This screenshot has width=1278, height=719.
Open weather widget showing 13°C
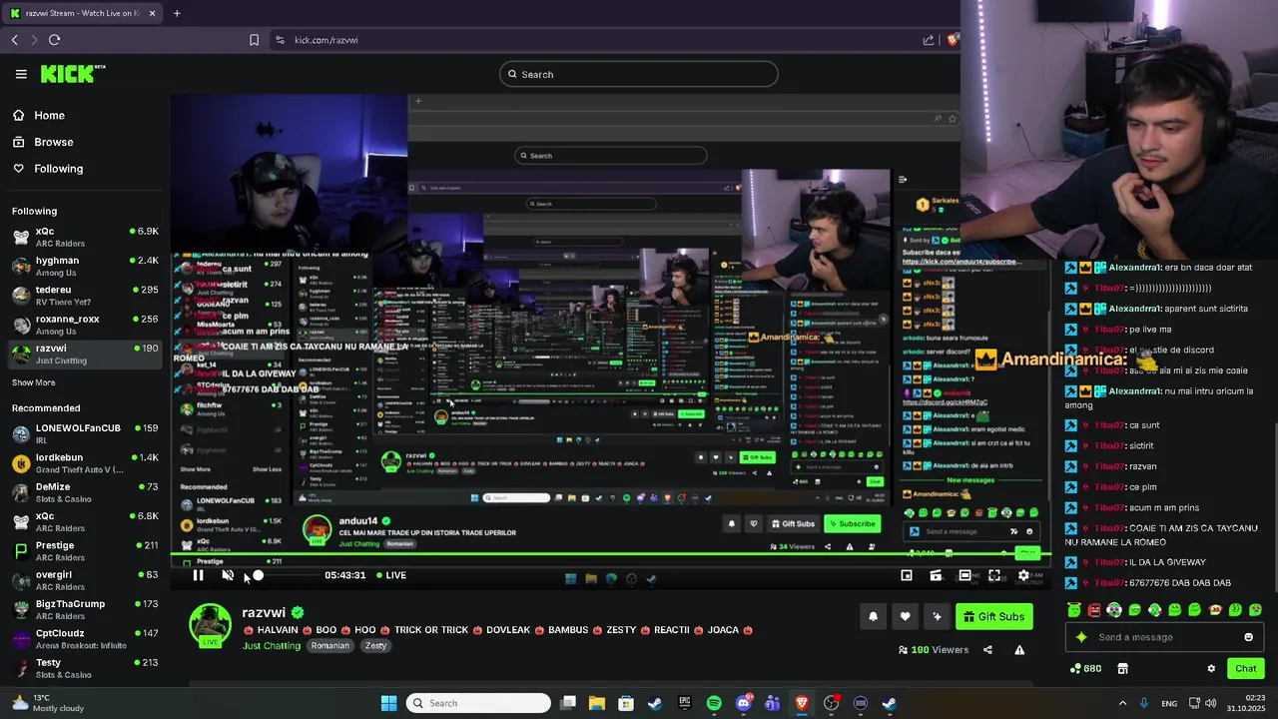47,703
